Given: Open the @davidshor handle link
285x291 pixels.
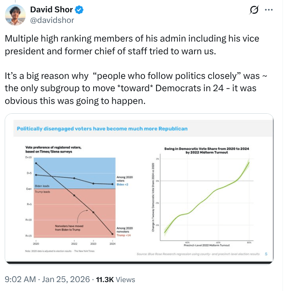Looking at the screenshot, I should coord(52,20).
